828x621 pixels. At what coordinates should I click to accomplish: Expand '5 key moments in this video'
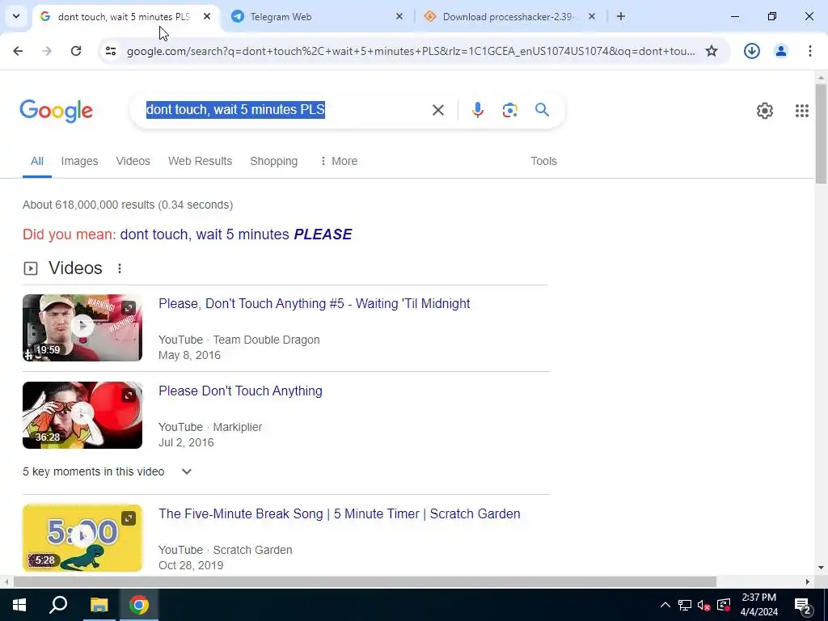(x=108, y=471)
